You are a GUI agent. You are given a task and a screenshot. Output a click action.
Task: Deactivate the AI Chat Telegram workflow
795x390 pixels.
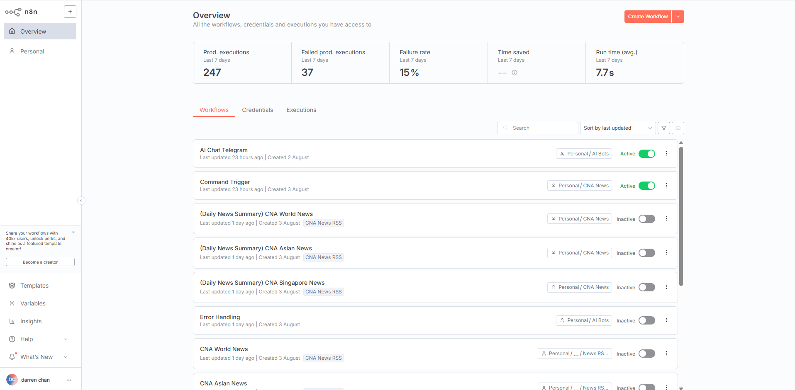(646, 153)
